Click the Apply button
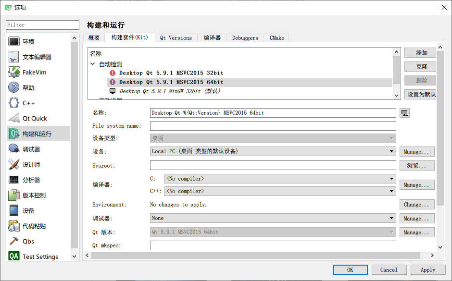The height and width of the screenshot is (281, 452). coord(428,270)
